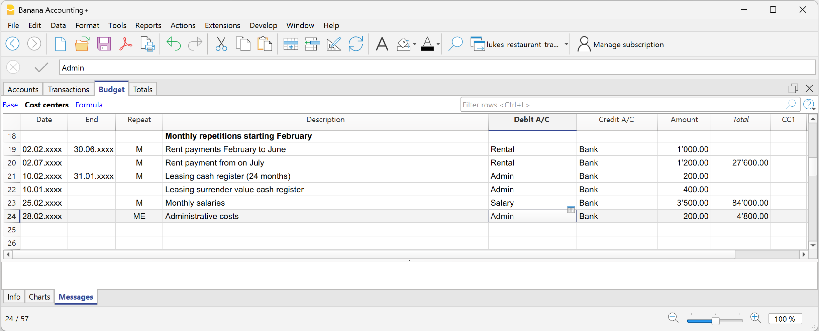Click the zoom level slider handle
The width and height of the screenshot is (819, 331).
(715, 321)
